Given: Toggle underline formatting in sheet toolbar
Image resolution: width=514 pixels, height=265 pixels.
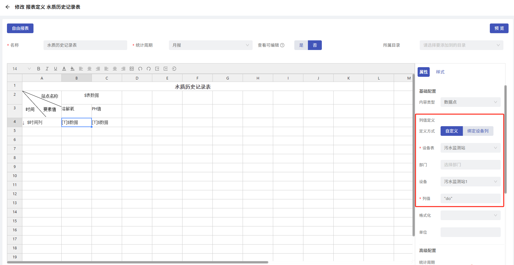Looking at the screenshot, I should point(56,69).
